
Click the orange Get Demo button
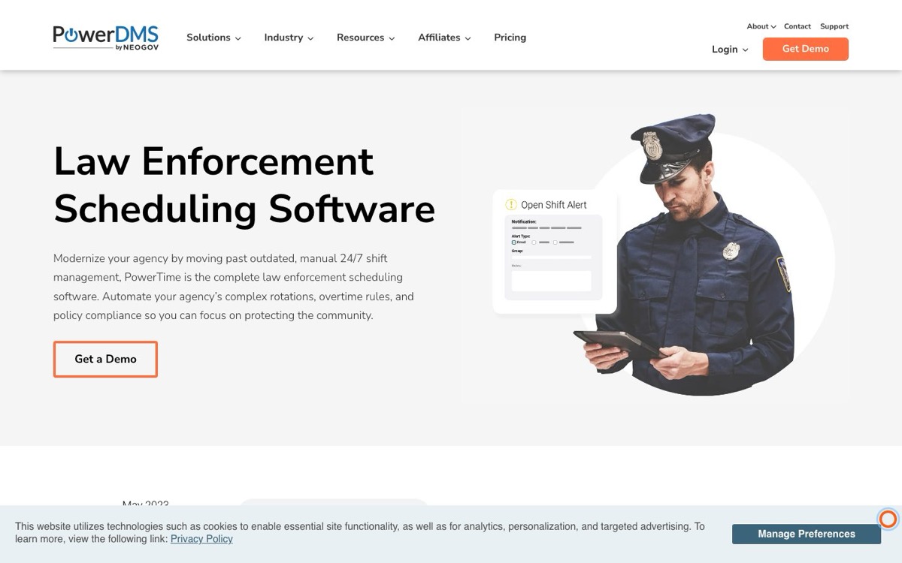point(805,49)
